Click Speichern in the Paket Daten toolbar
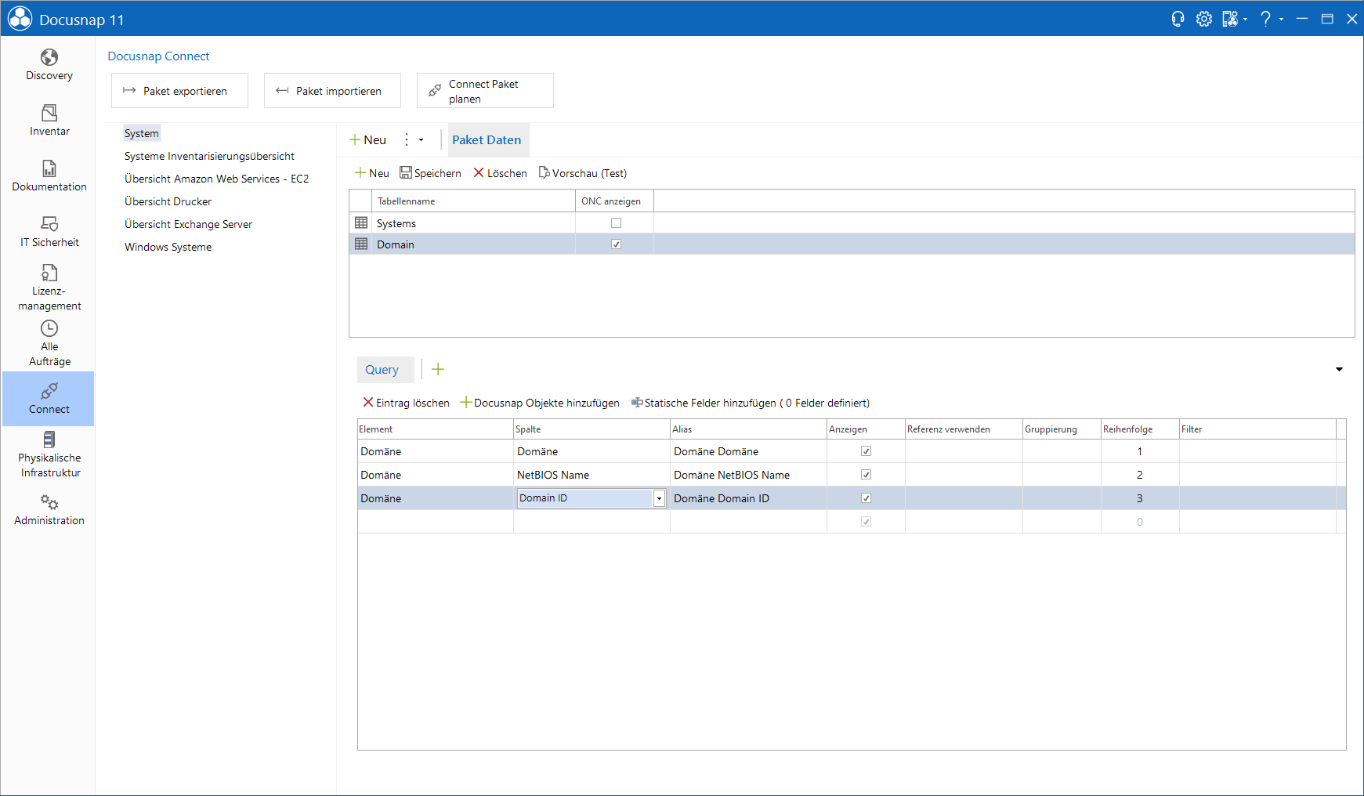Screen dimensions: 1364x796 click(x=430, y=173)
